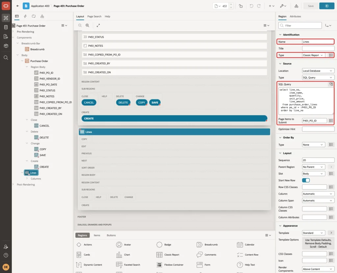Open the DE user avatar menu
The image size is (337, 273).
point(6,267)
